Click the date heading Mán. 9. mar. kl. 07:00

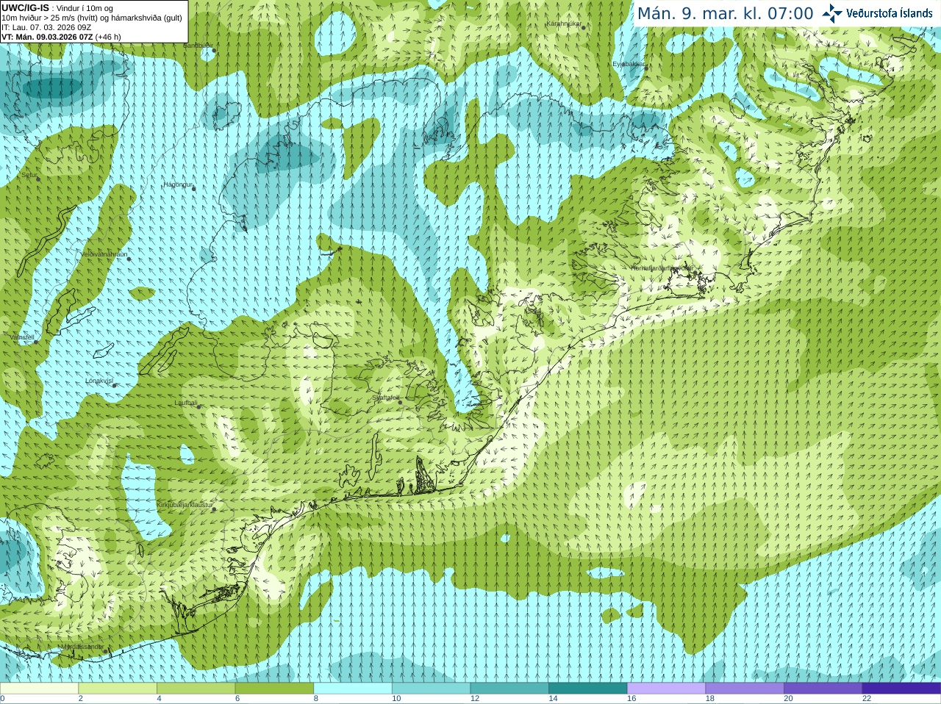pyautogui.click(x=725, y=13)
